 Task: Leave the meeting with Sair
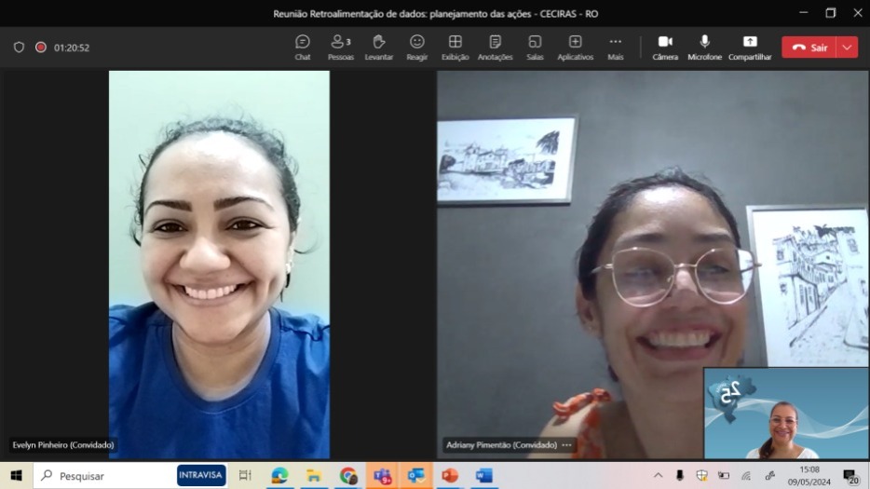coord(809,48)
